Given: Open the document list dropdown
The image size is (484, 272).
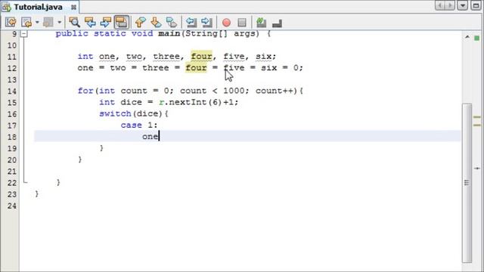Looking at the screenshot, I should tap(462, 5).
